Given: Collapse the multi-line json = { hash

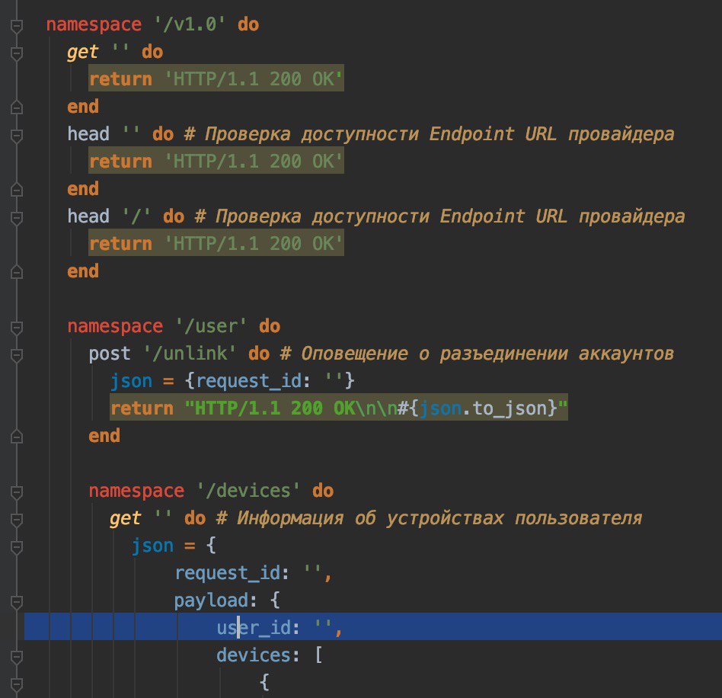Looking at the screenshot, I should tap(17, 547).
